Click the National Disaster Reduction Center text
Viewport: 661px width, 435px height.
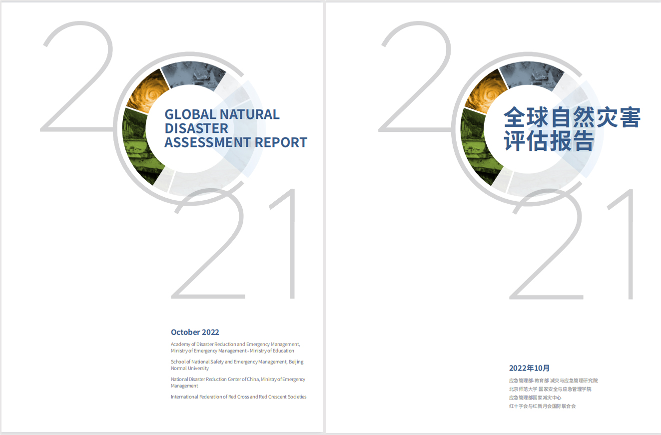click(x=238, y=383)
